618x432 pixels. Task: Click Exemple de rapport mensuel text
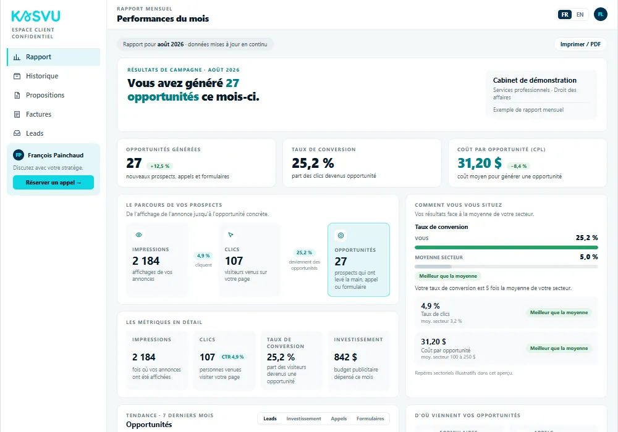click(528, 110)
